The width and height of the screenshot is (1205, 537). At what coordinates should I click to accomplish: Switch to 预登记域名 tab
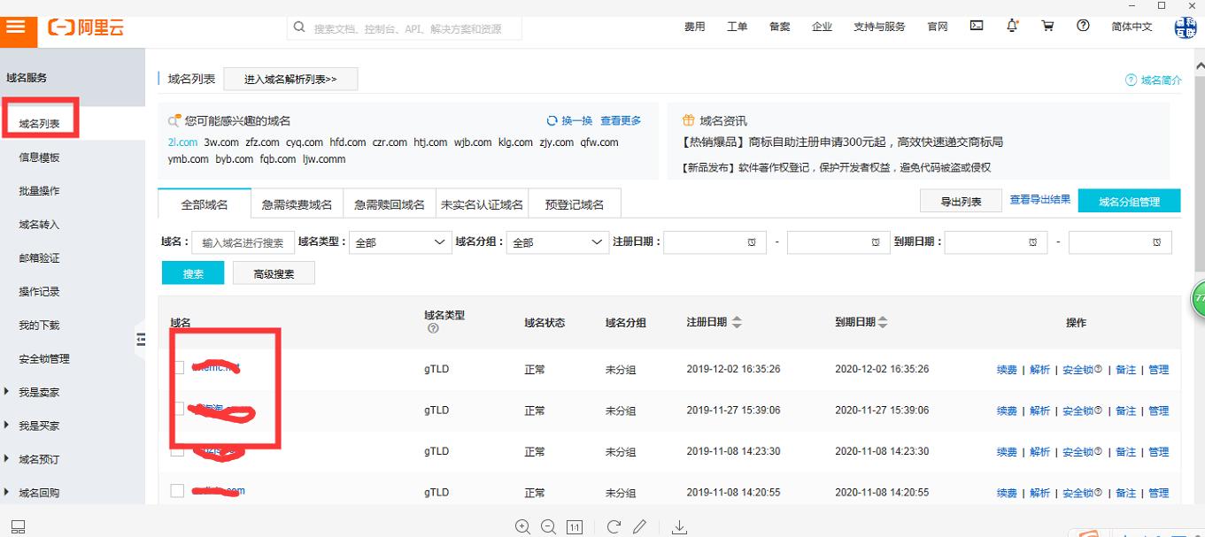tap(575, 204)
